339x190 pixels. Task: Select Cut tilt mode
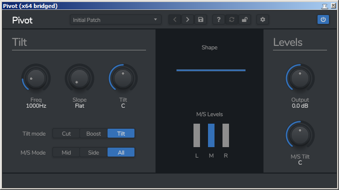click(66, 134)
